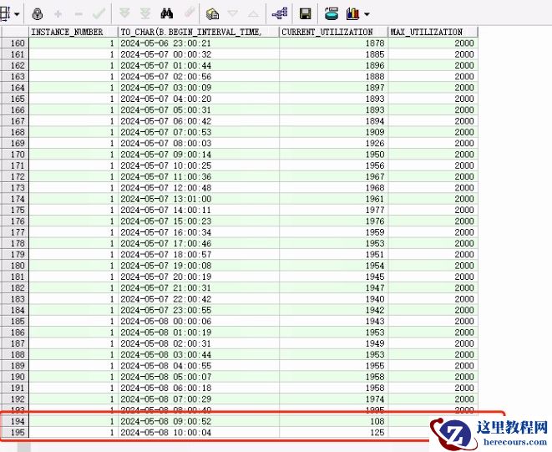Click the TO_CHAR(B.BEGIN_INTERVAL_TIME column header
This screenshot has height=452, width=552.
click(x=199, y=32)
